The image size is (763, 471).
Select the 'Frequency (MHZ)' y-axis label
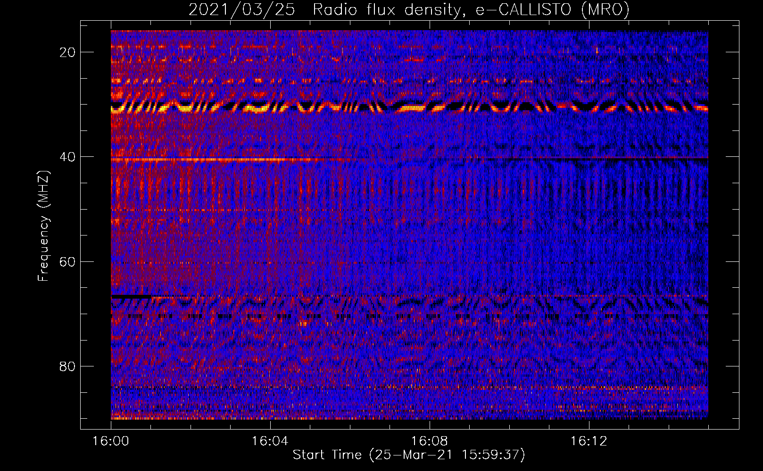click(43, 226)
